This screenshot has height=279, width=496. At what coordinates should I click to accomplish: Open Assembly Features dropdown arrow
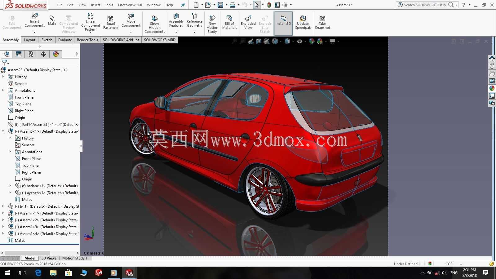point(176,32)
